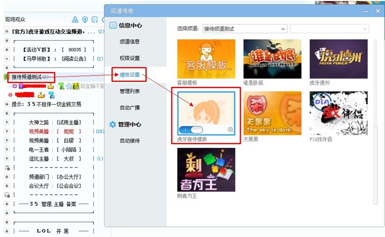
Task: Select the 客服模板 template thumbnail
Action: [206, 59]
